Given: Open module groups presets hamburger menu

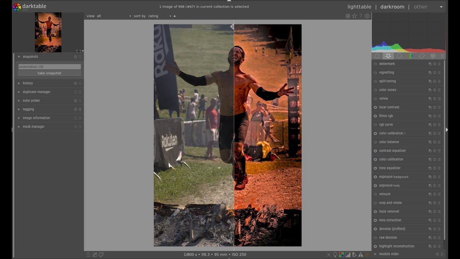Looking at the screenshot, I should click(442, 56).
